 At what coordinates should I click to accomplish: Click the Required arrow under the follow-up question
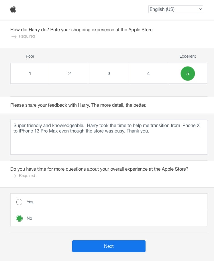pos(14,176)
